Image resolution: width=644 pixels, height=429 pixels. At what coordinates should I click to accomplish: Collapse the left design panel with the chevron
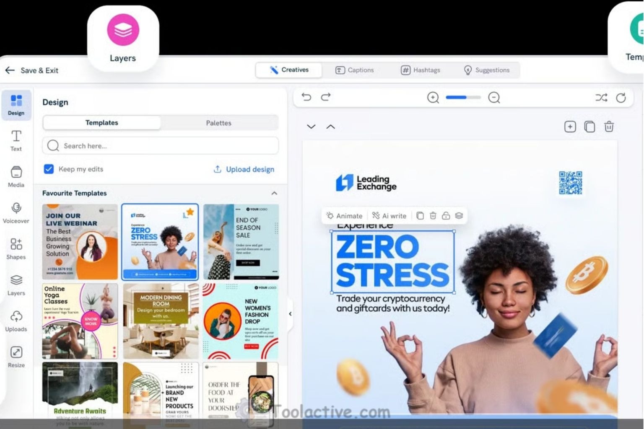(290, 313)
